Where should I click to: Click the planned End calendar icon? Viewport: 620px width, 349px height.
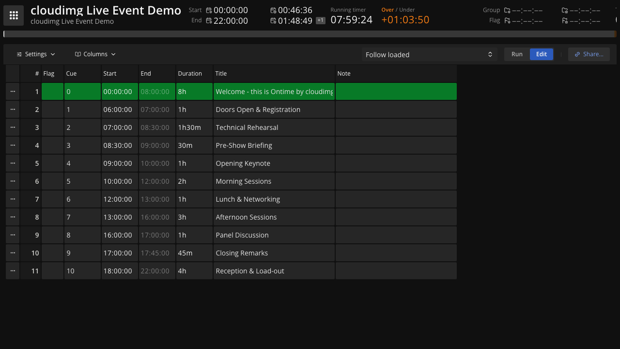(x=209, y=20)
